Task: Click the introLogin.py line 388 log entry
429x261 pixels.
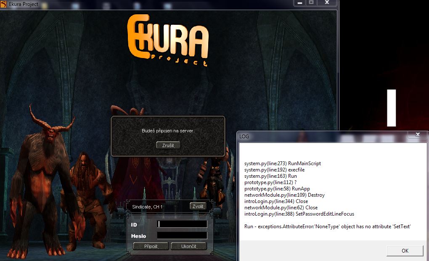Action: (x=299, y=214)
